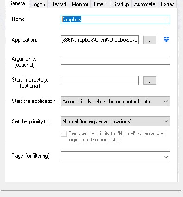This screenshot has height=197, width=183.
Task: Switch to the Monitor tab
Action: (x=80, y=4)
